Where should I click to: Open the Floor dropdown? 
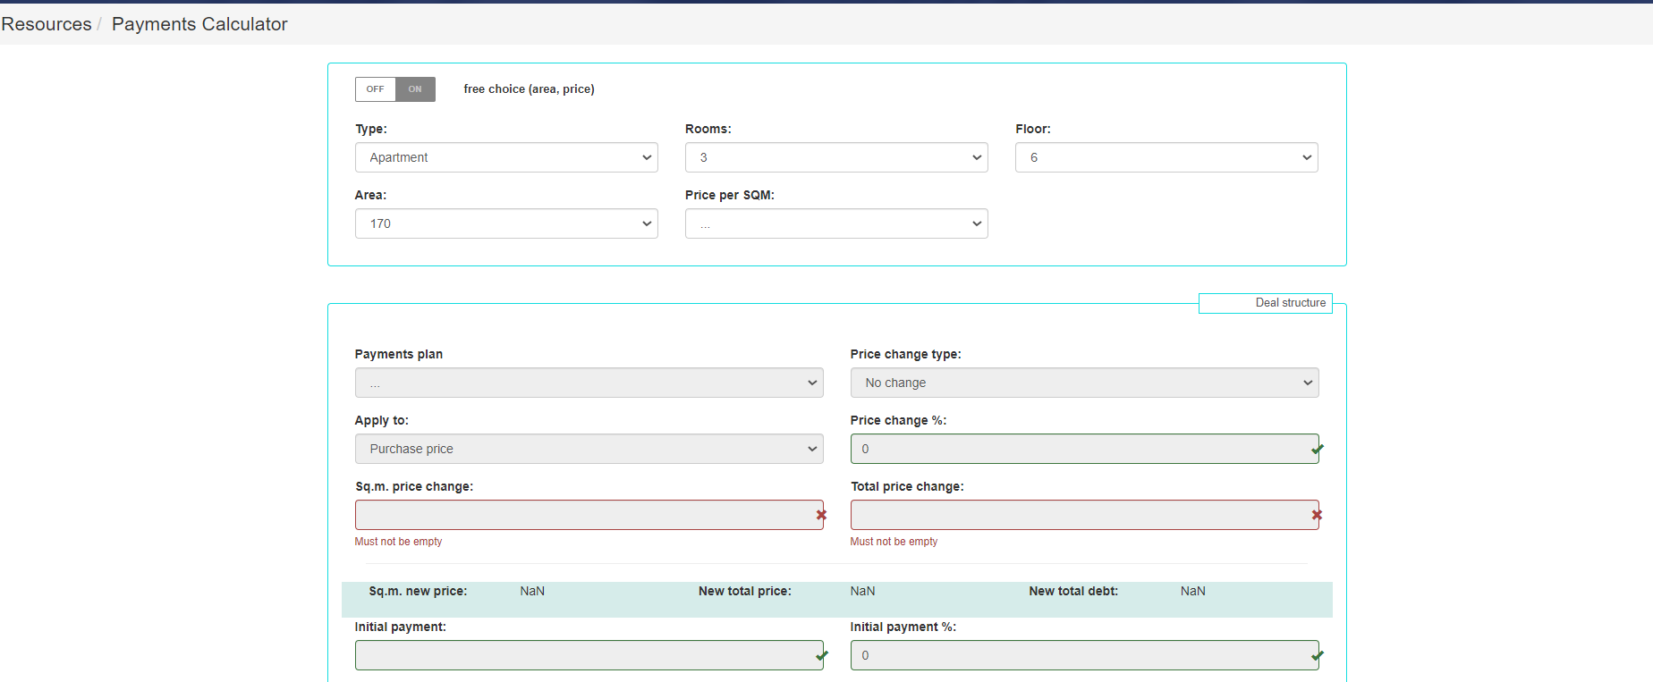click(1166, 157)
